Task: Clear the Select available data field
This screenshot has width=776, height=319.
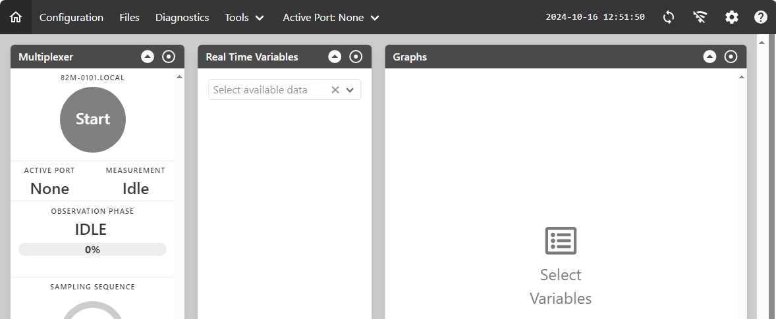Action: [335, 90]
